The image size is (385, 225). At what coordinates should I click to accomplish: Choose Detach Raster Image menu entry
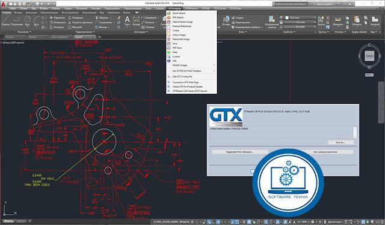tap(191, 22)
